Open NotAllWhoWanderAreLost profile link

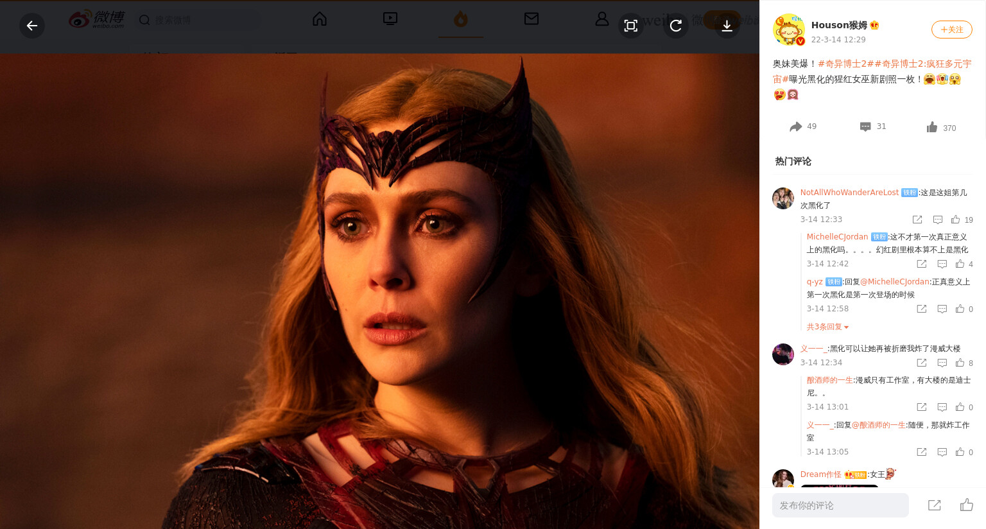click(849, 193)
